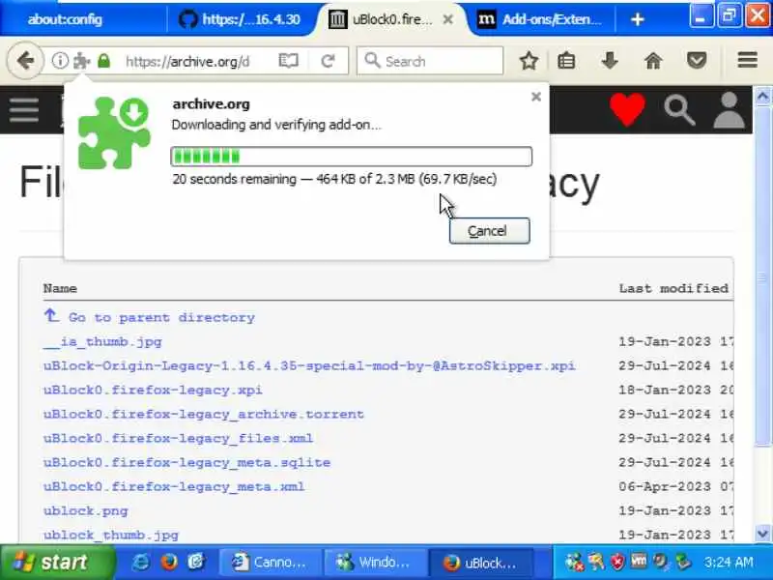Click the vm tray icon
773x580 pixels.
point(639,562)
